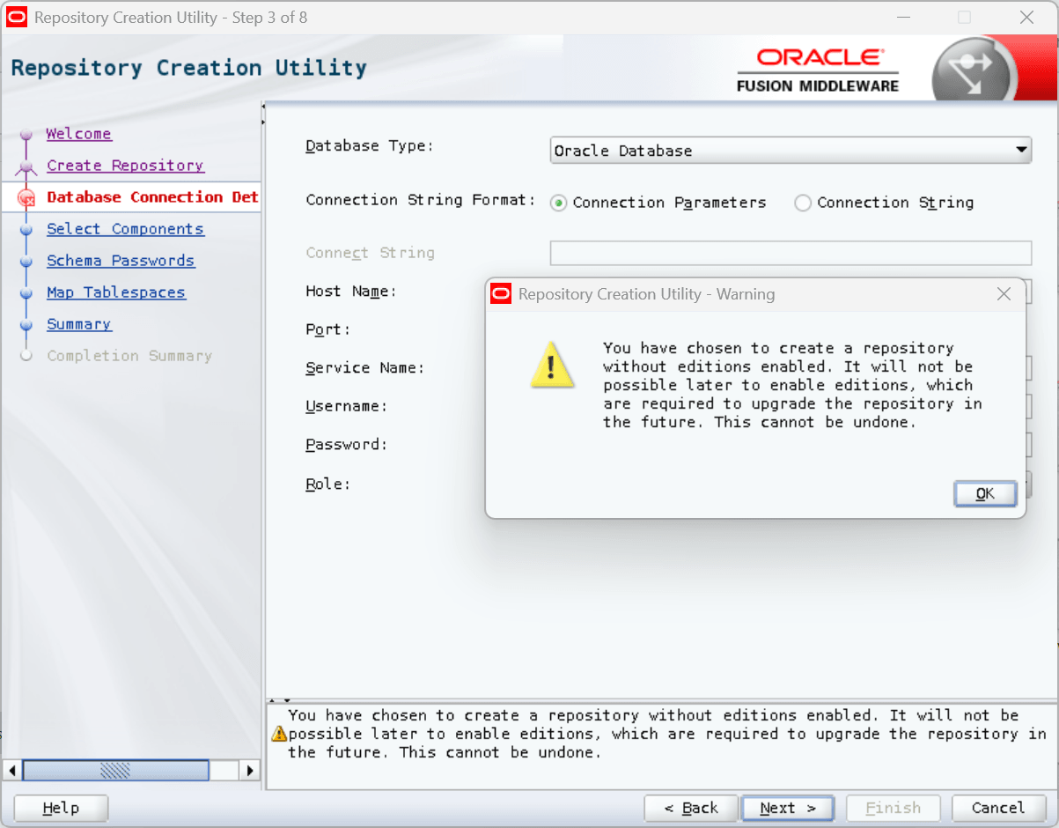The image size is (1059, 828).
Task: Click collapse arrows above message pane
Action: (279, 701)
